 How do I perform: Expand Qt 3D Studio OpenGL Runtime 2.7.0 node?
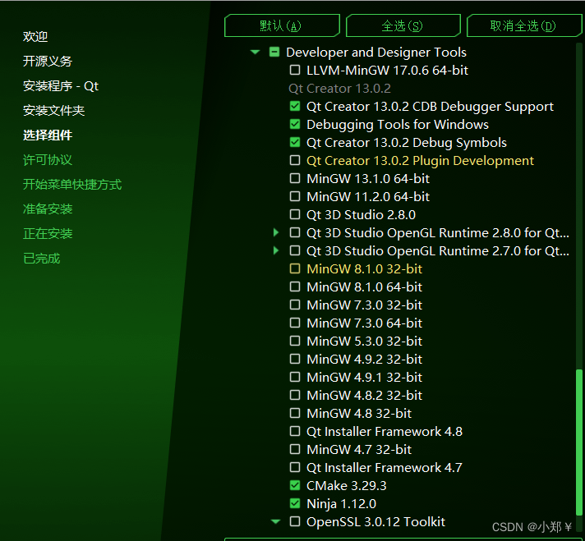(x=276, y=250)
